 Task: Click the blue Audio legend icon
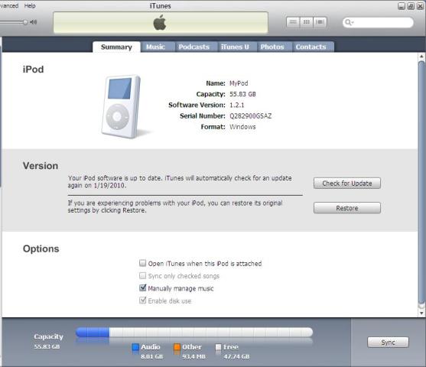135,347
